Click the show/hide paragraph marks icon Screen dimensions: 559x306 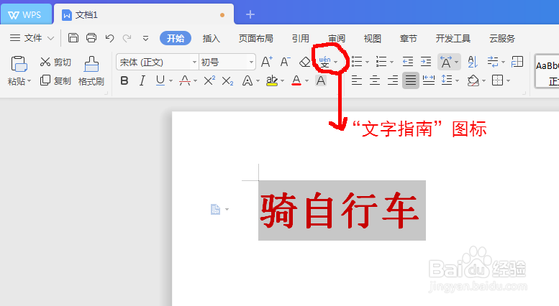tap(493, 62)
